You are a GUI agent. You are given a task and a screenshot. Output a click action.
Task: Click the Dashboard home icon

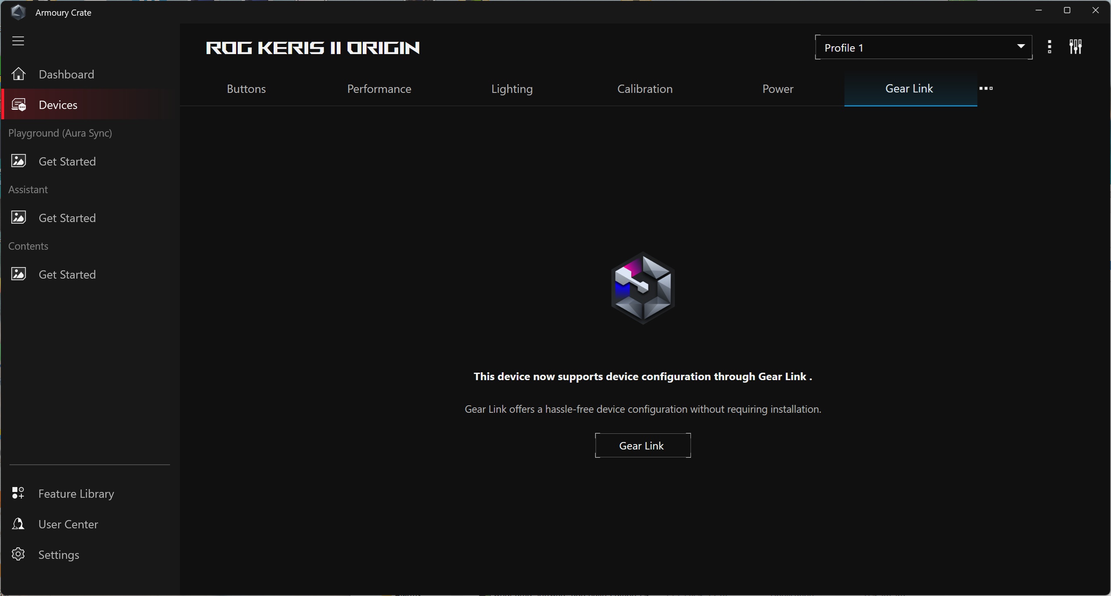[19, 74]
